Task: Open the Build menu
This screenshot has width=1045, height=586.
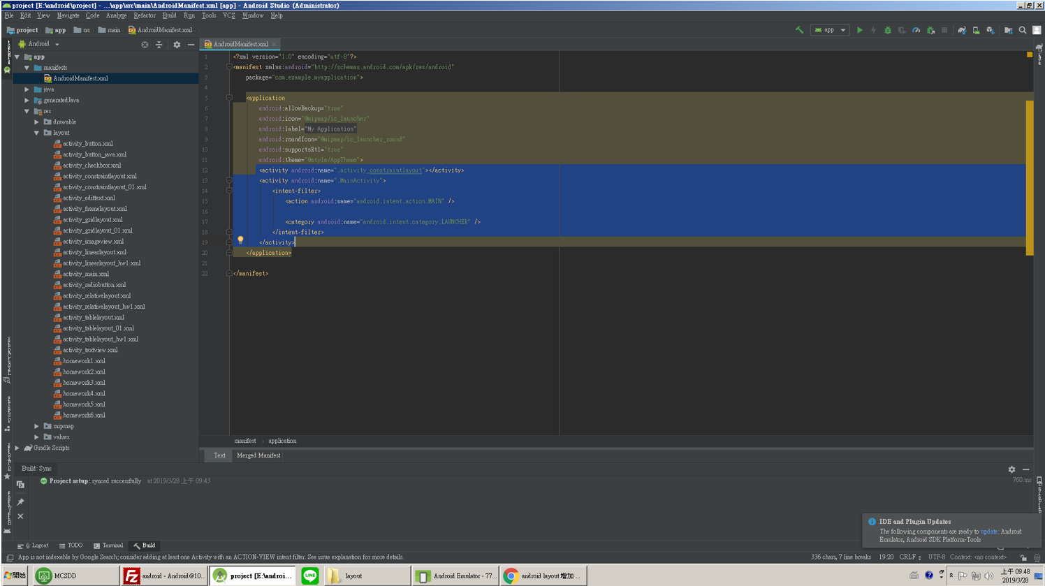Action: click(170, 15)
